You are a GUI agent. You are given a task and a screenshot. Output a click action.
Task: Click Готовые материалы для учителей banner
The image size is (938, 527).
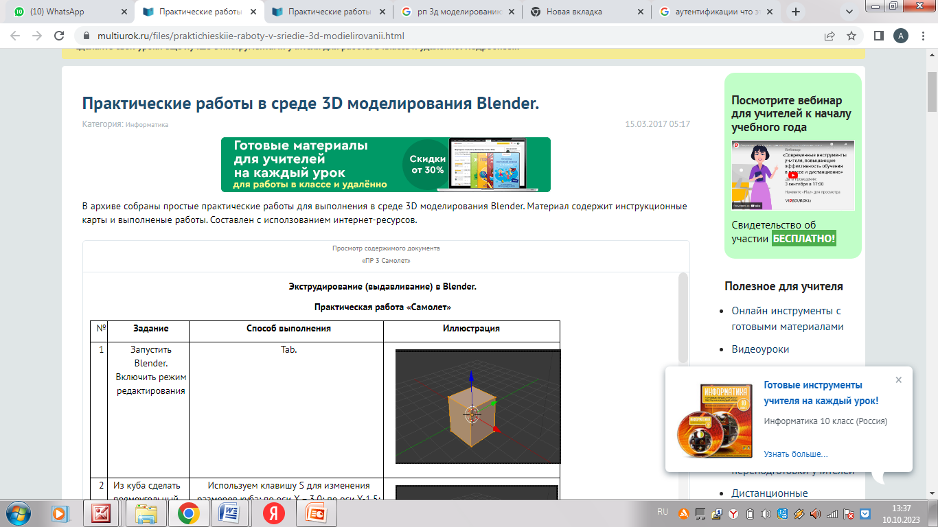(386, 165)
